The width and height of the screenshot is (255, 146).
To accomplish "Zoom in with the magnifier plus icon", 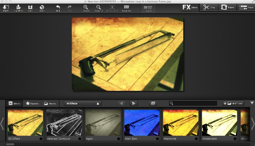I will click(86, 8).
